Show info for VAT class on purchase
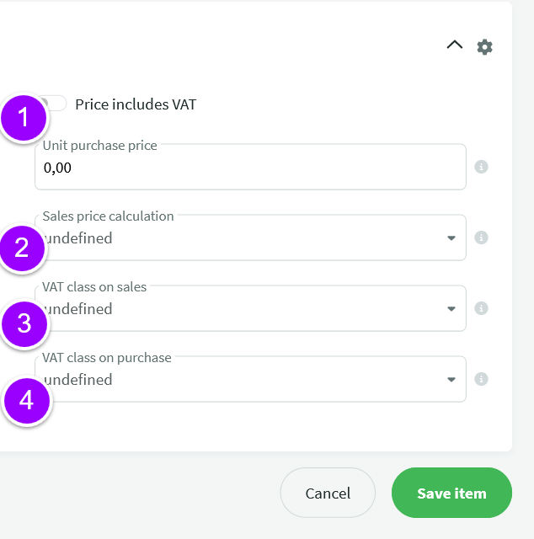Viewport: 534px width, 539px height. [x=482, y=379]
